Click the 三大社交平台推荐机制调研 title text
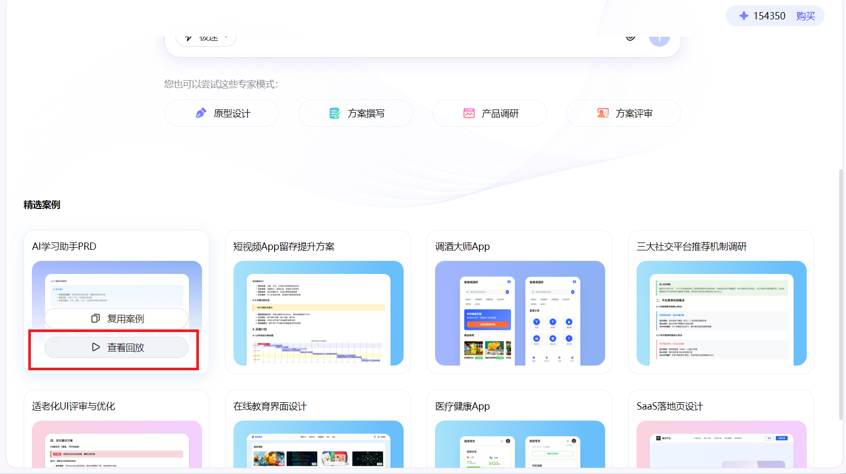 [x=692, y=246]
